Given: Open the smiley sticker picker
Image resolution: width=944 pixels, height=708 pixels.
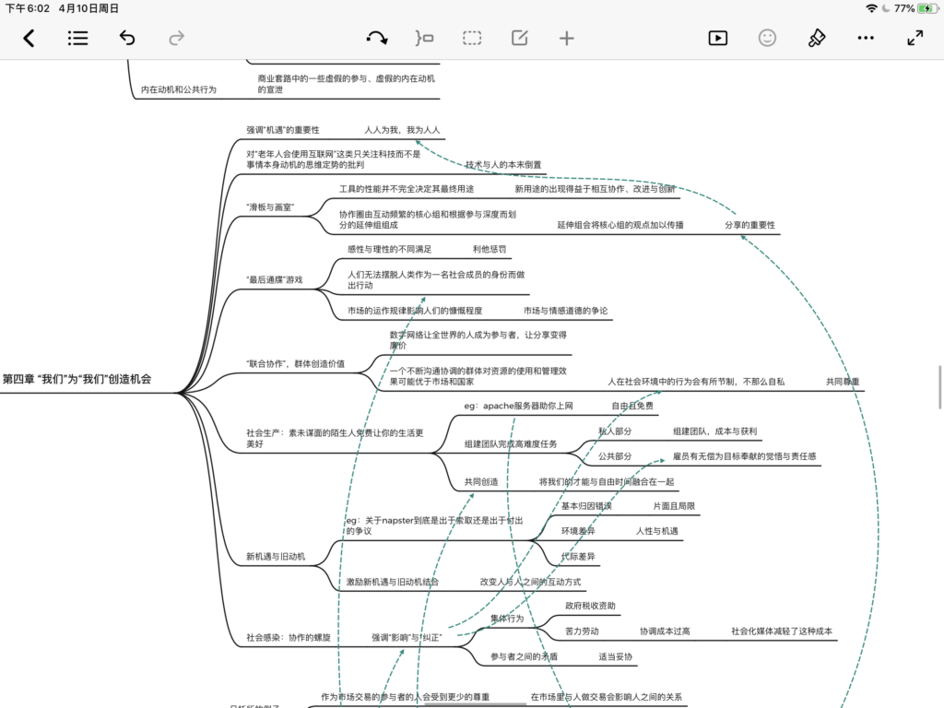Looking at the screenshot, I should coord(767,39).
